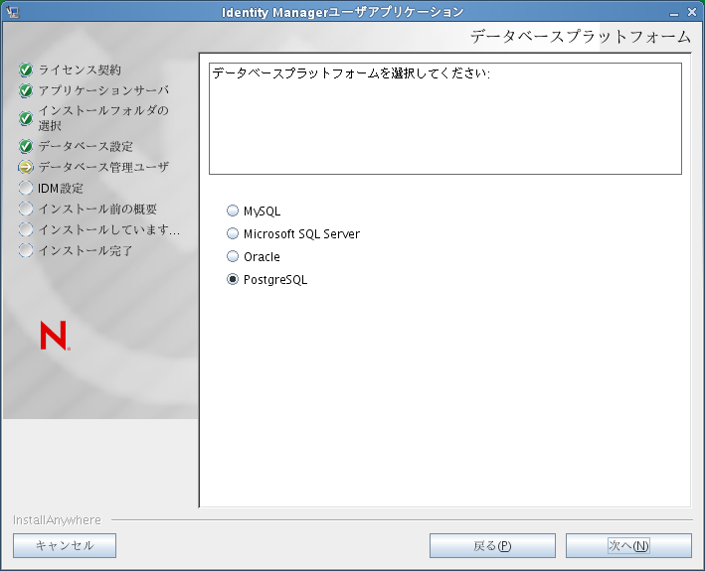Click green check icon beside インストールフォルダの選択

pos(26,118)
